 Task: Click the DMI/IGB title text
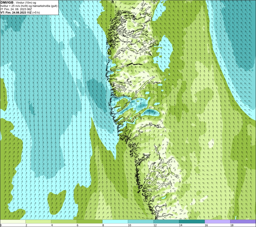7,3
